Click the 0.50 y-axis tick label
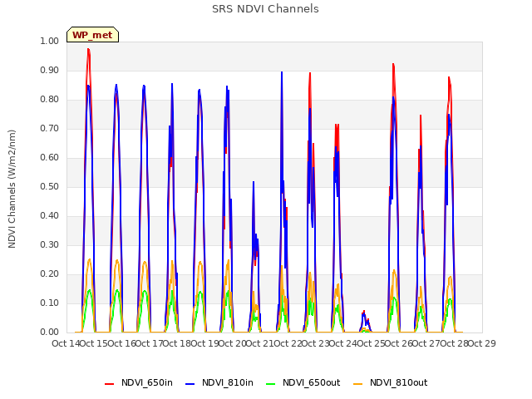Viewport: 532px width, 399px height. [50, 186]
